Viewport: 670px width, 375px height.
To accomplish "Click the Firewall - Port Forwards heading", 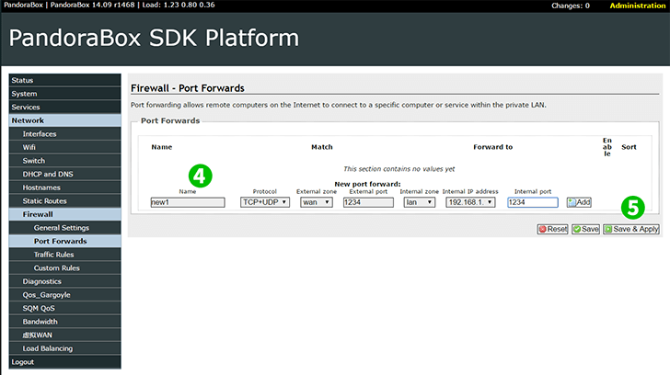I will (188, 88).
